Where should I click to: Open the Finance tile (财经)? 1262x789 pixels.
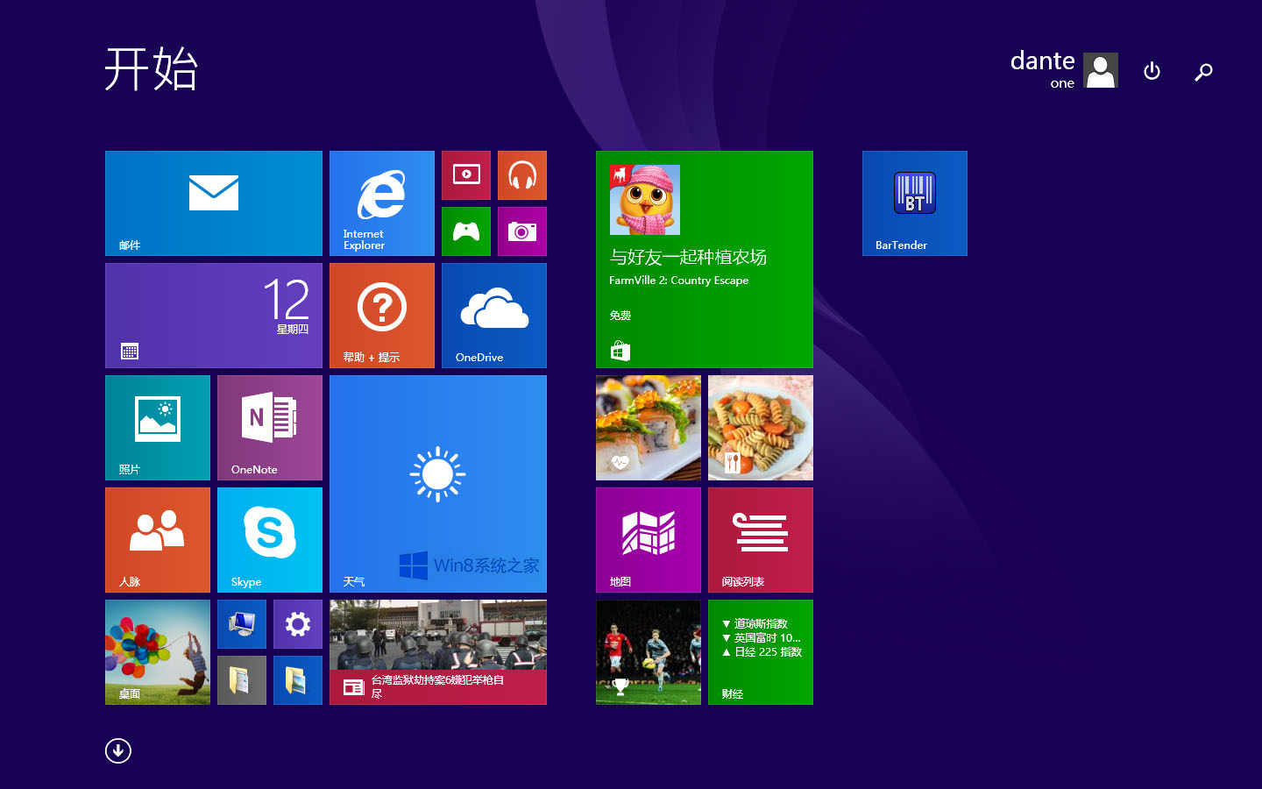tap(761, 652)
